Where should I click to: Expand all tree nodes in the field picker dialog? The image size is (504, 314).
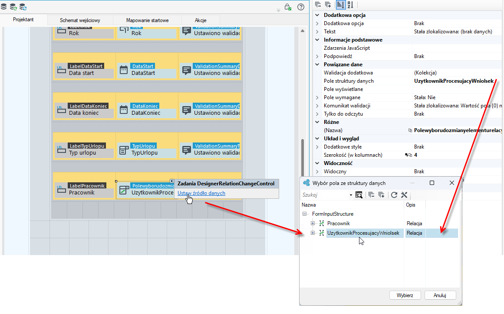[382, 195]
